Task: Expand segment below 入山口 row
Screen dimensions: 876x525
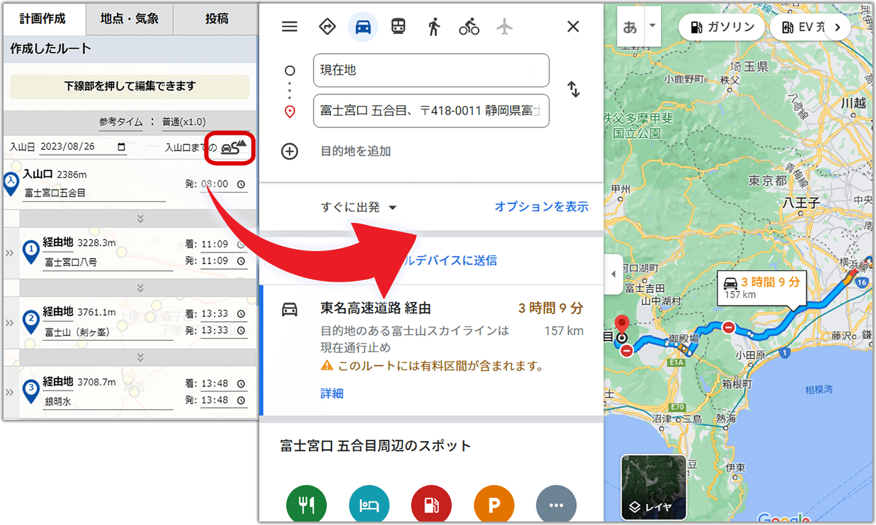Action: coord(140,219)
